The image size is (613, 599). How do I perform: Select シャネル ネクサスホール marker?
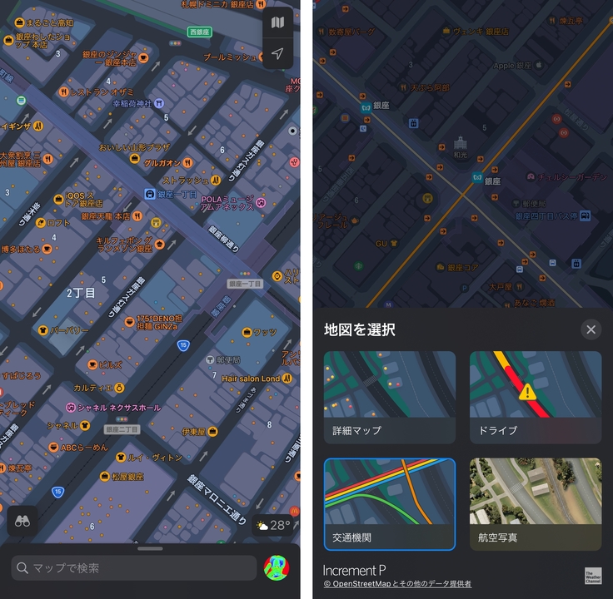point(71,408)
